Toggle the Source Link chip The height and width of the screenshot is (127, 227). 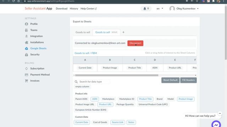click(117, 122)
